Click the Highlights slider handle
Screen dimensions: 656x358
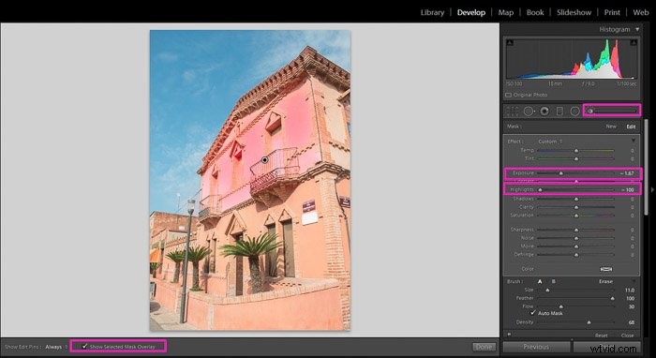[540, 190]
